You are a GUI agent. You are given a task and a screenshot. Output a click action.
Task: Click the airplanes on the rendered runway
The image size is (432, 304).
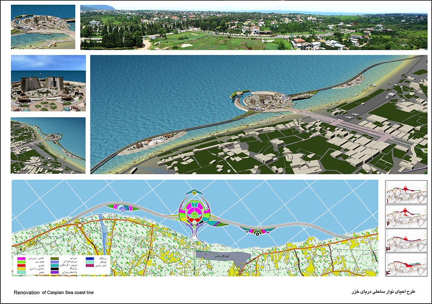[352, 115]
